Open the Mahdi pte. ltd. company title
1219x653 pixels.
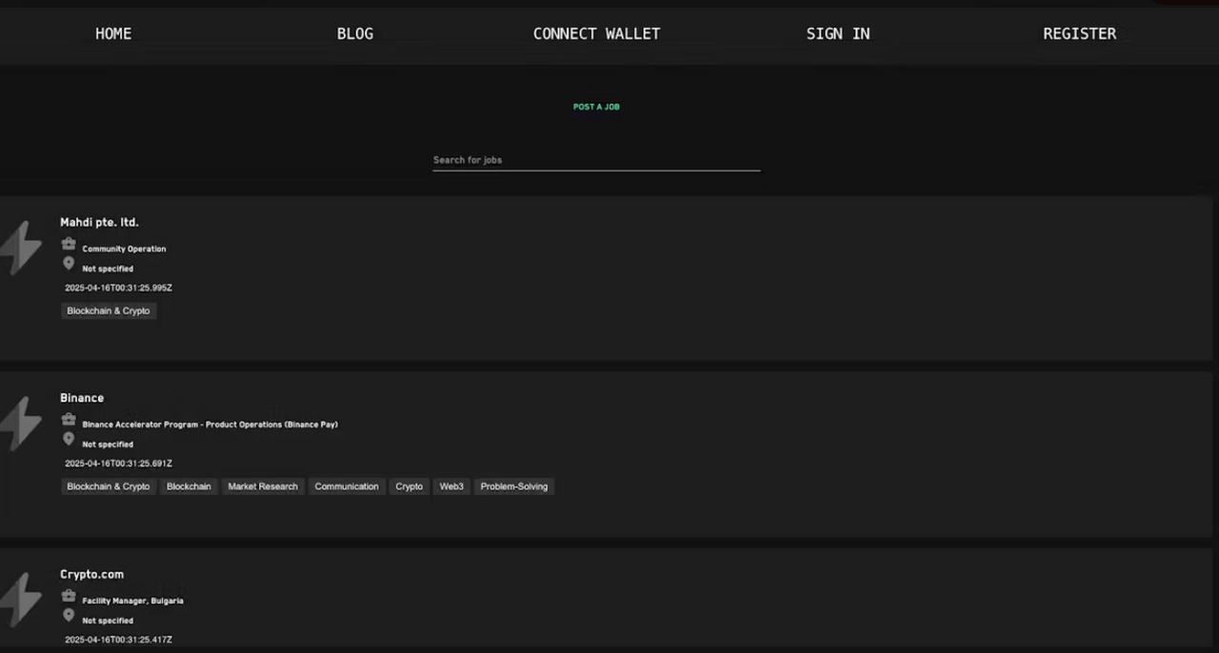click(99, 223)
